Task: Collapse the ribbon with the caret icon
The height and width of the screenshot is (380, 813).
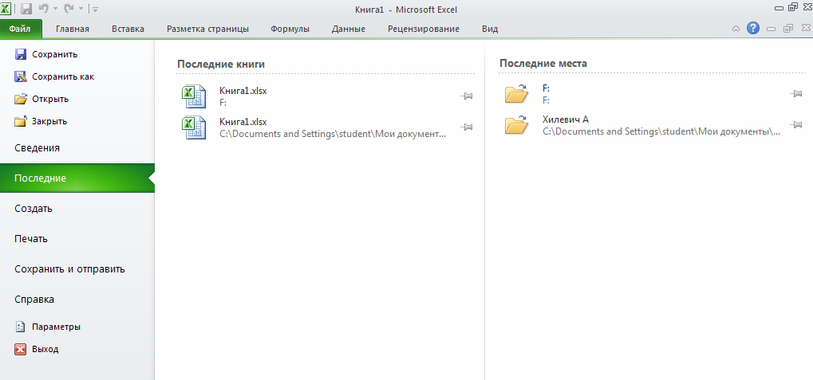Action: 736,29
